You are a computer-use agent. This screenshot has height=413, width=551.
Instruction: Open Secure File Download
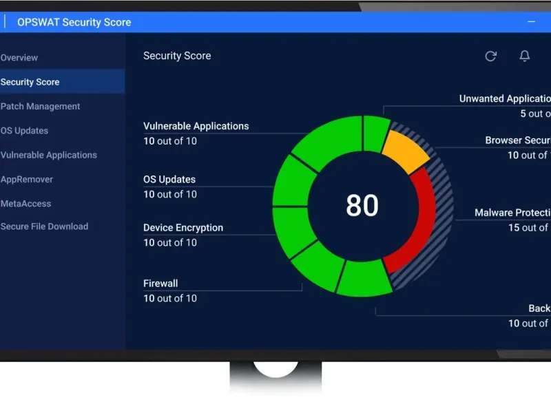[44, 226]
